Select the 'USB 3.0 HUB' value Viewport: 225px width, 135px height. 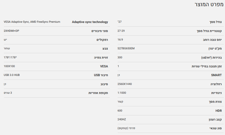[12, 75]
